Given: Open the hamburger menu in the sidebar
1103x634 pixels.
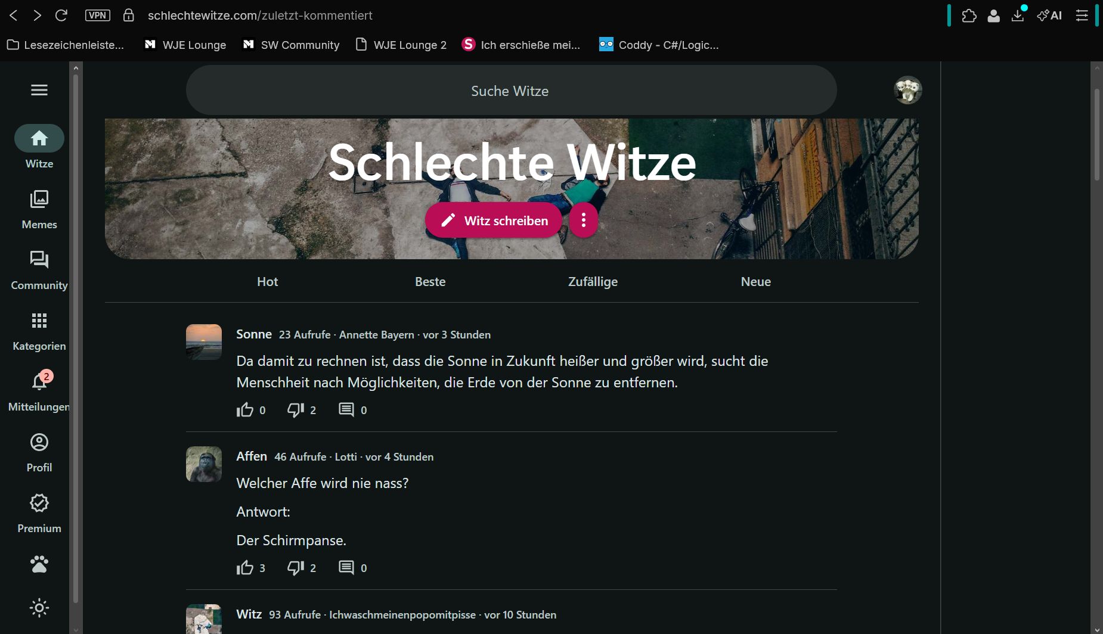Looking at the screenshot, I should click(39, 90).
